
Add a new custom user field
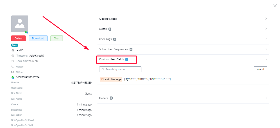(260, 69)
